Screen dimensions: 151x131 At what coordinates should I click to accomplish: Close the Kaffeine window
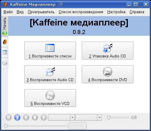point(146,4)
